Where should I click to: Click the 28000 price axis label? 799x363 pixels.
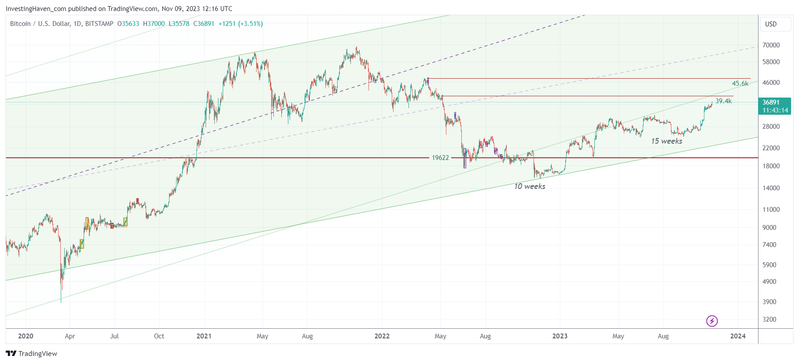coord(771,127)
